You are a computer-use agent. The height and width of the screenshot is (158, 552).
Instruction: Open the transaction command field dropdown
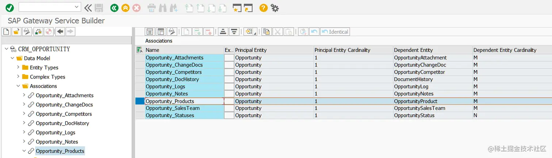pos(77,7)
